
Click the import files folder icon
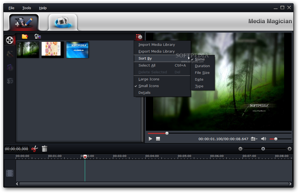(25, 36)
